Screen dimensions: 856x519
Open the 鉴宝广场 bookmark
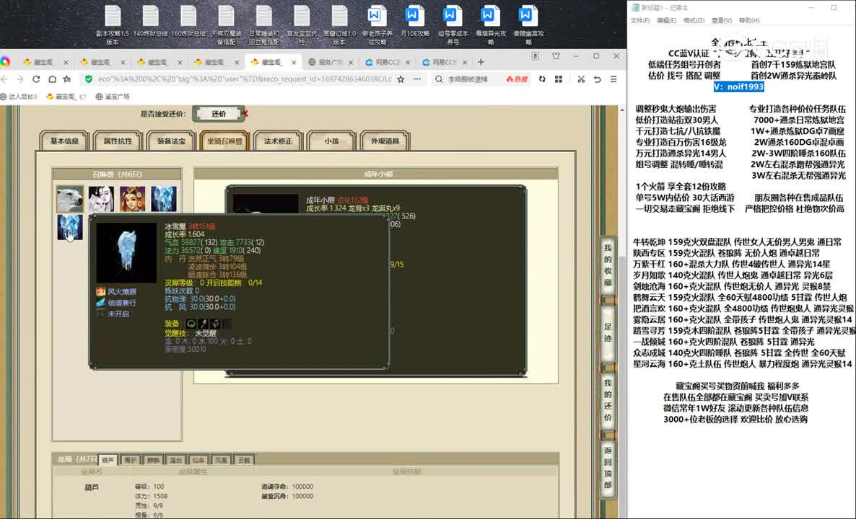tap(113, 97)
